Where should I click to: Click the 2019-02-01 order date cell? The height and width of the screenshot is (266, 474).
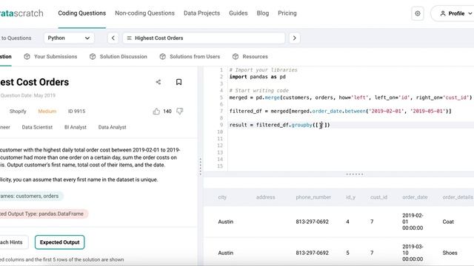[x=413, y=222]
